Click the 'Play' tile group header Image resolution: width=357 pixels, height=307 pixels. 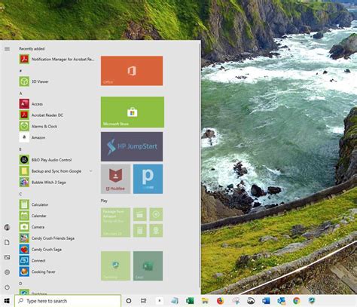point(104,201)
